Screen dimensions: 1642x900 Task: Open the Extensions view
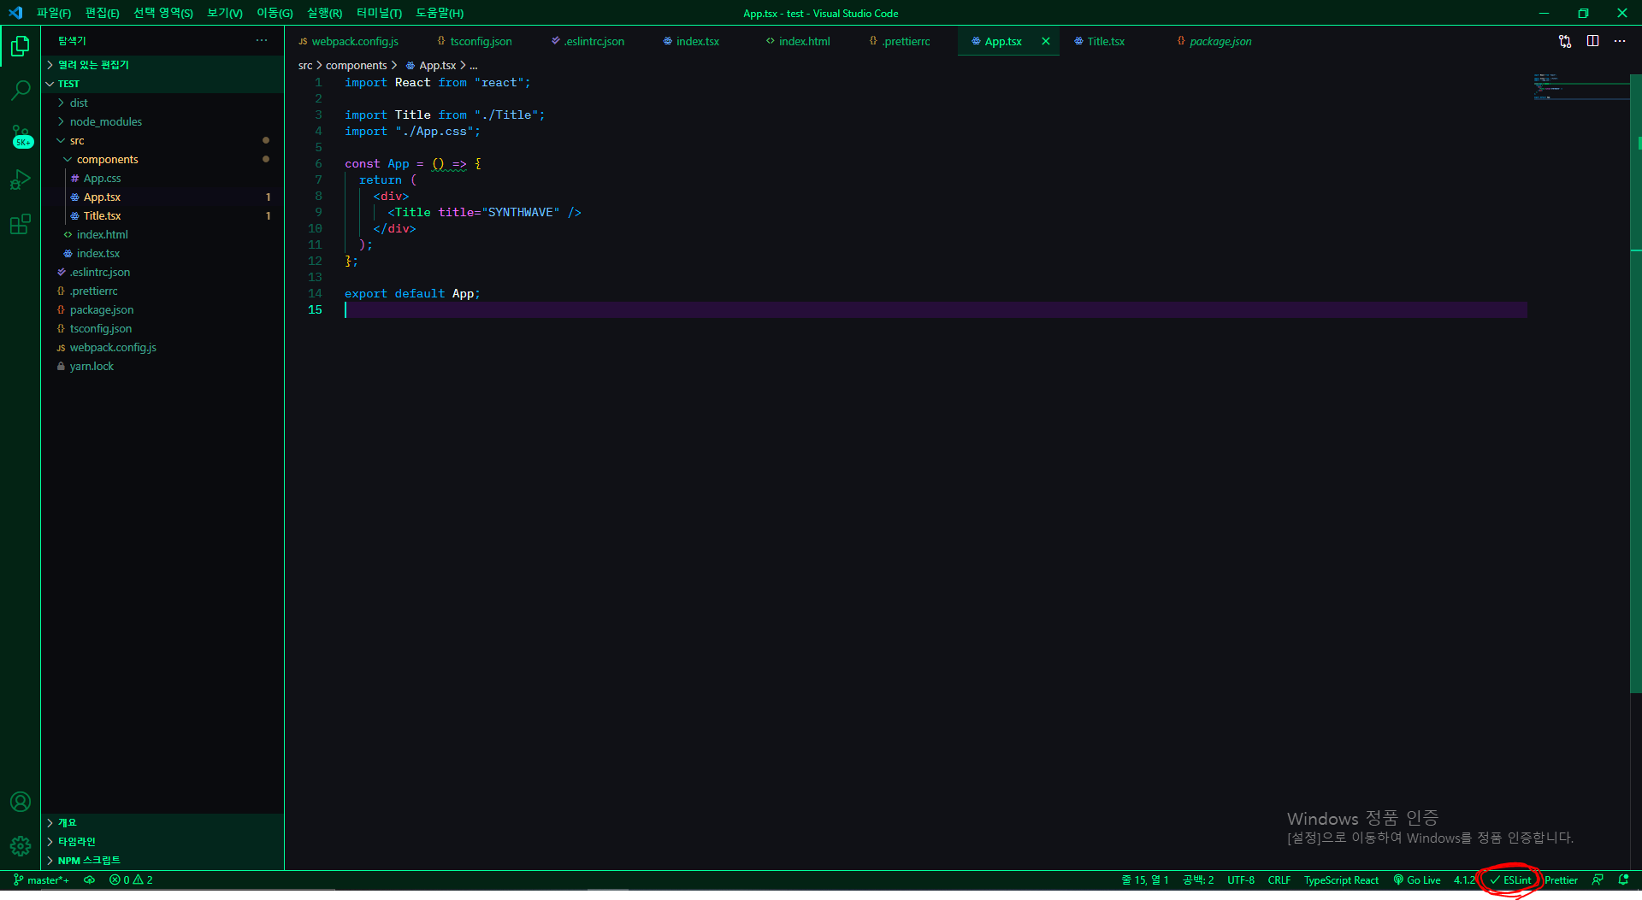pos(20,224)
